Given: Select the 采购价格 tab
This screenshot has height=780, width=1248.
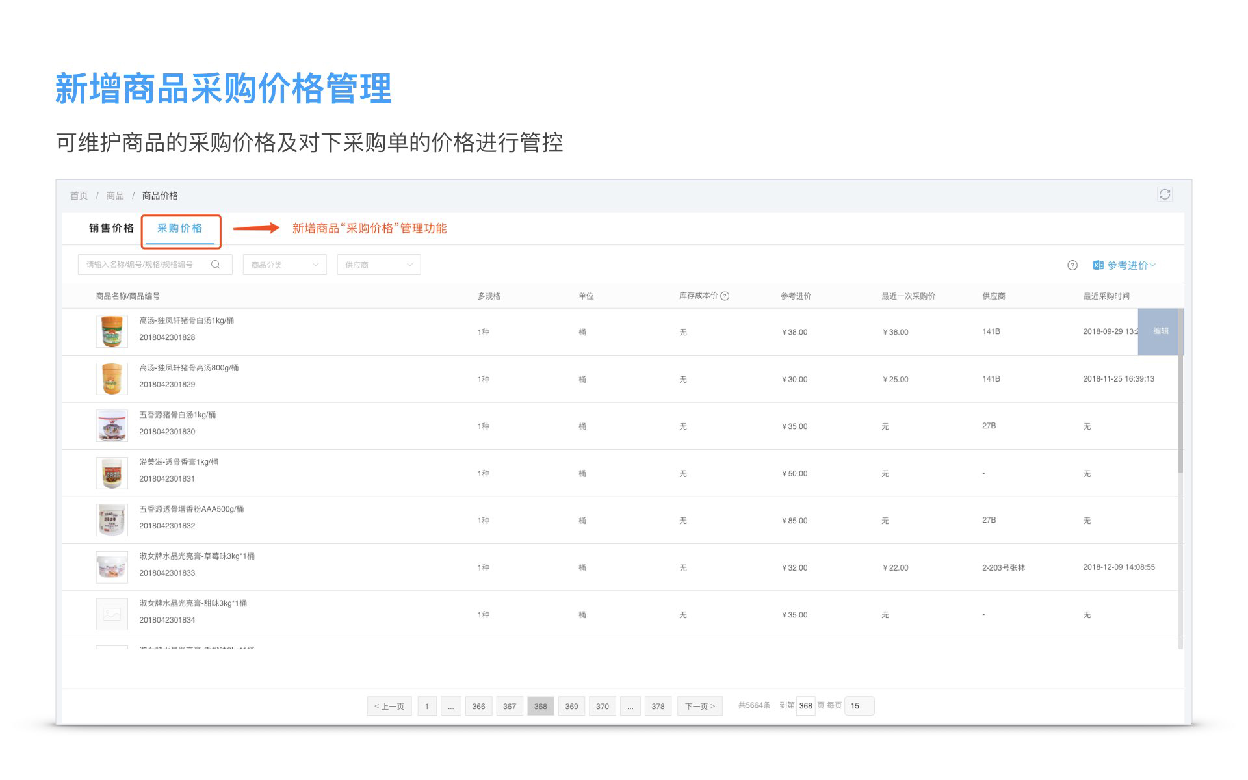Looking at the screenshot, I should click(180, 228).
